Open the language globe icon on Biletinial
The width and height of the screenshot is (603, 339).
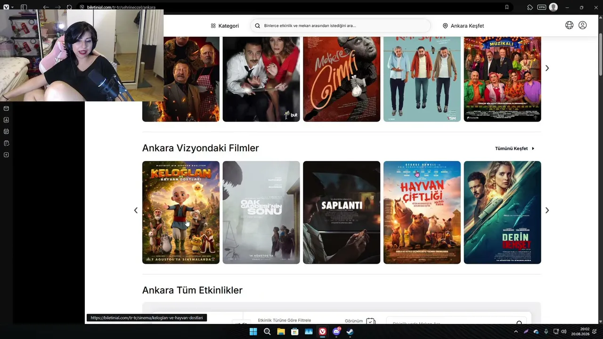pyautogui.click(x=569, y=25)
